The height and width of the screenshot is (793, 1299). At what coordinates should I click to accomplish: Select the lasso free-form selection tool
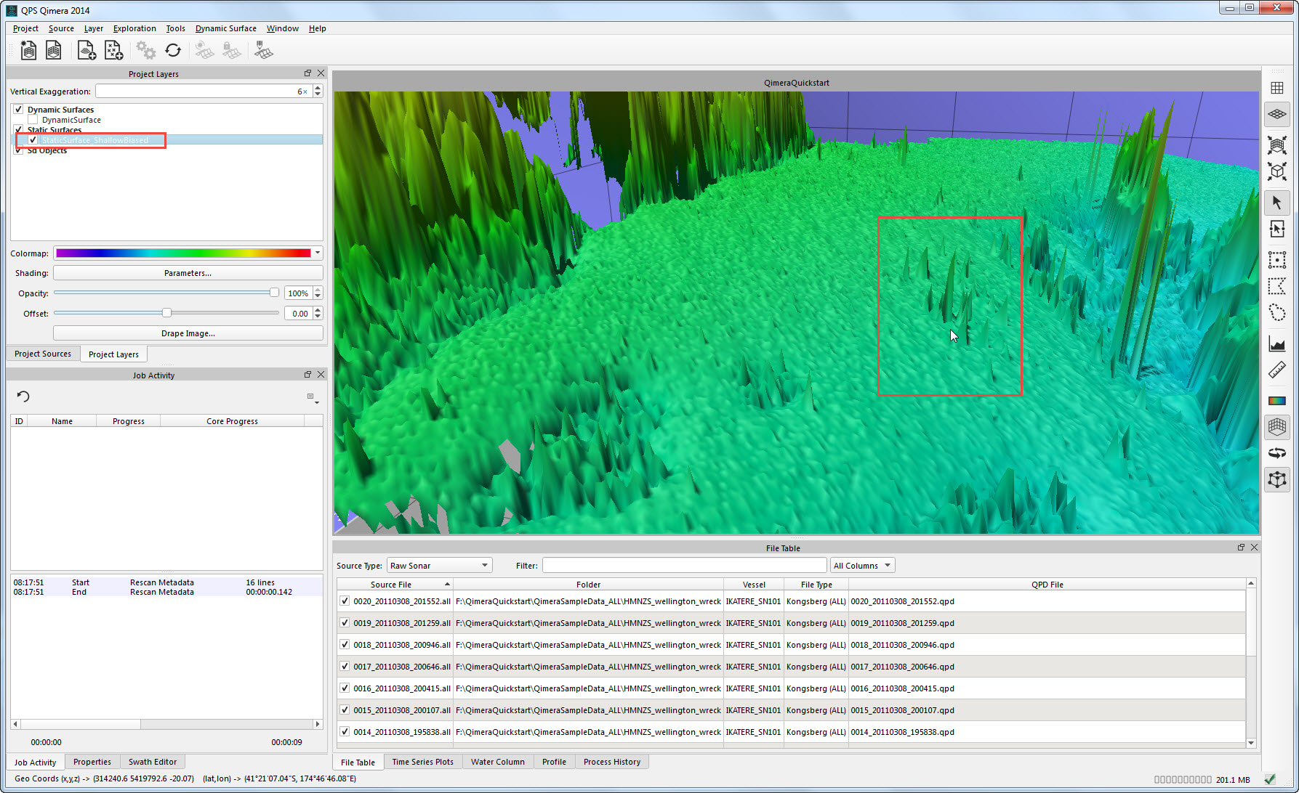pos(1276,313)
